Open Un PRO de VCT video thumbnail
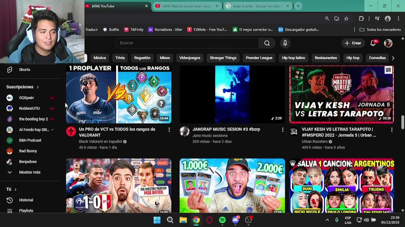Screen dimensions: 405x227 click(x=119, y=94)
